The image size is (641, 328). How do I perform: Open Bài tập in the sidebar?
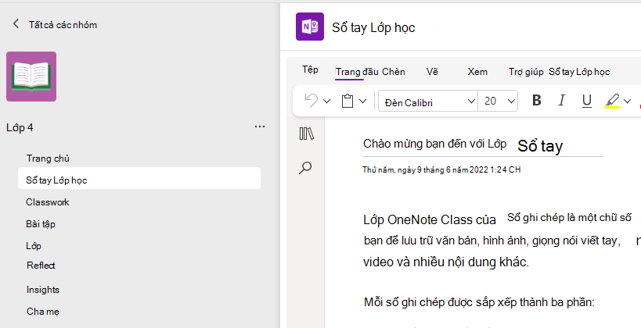tap(41, 224)
